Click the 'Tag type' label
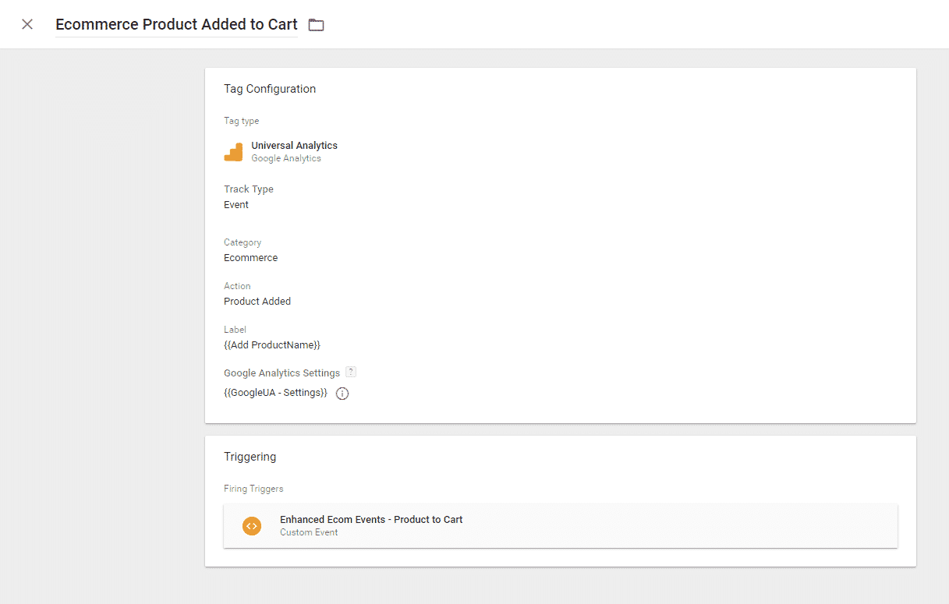This screenshot has width=949, height=604. (242, 121)
